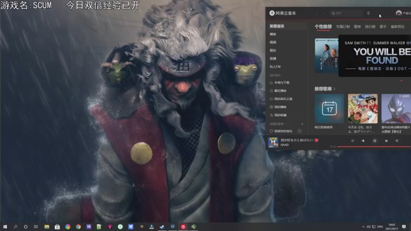Seek on the red playback progress bar

[374, 147]
